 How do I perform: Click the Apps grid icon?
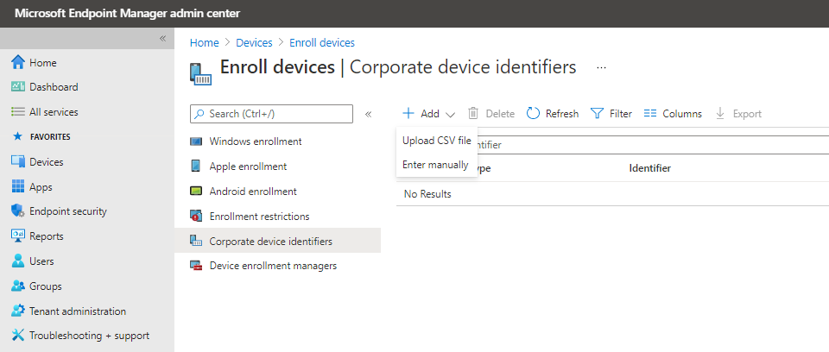pyautogui.click(x=18, y=186)
